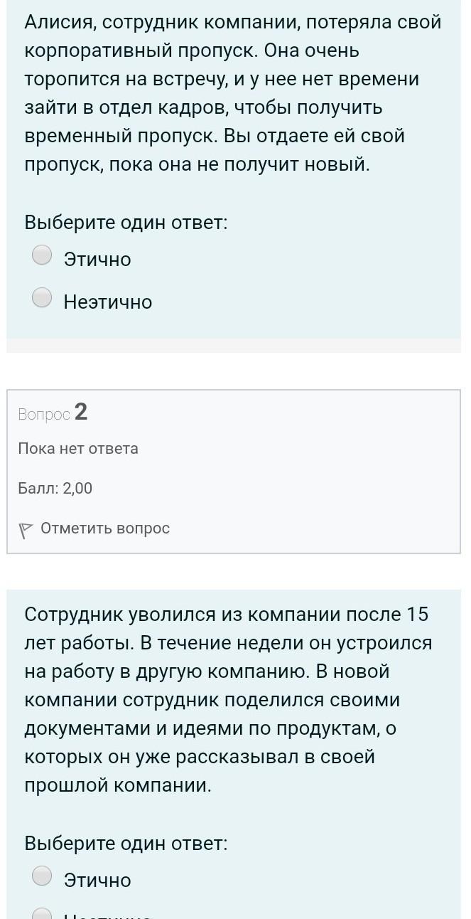Image resolution: width=471 pixels, height=919 pixels.
Task: Click the word Вопрос in the question header
Action: [x=44, y=414]
